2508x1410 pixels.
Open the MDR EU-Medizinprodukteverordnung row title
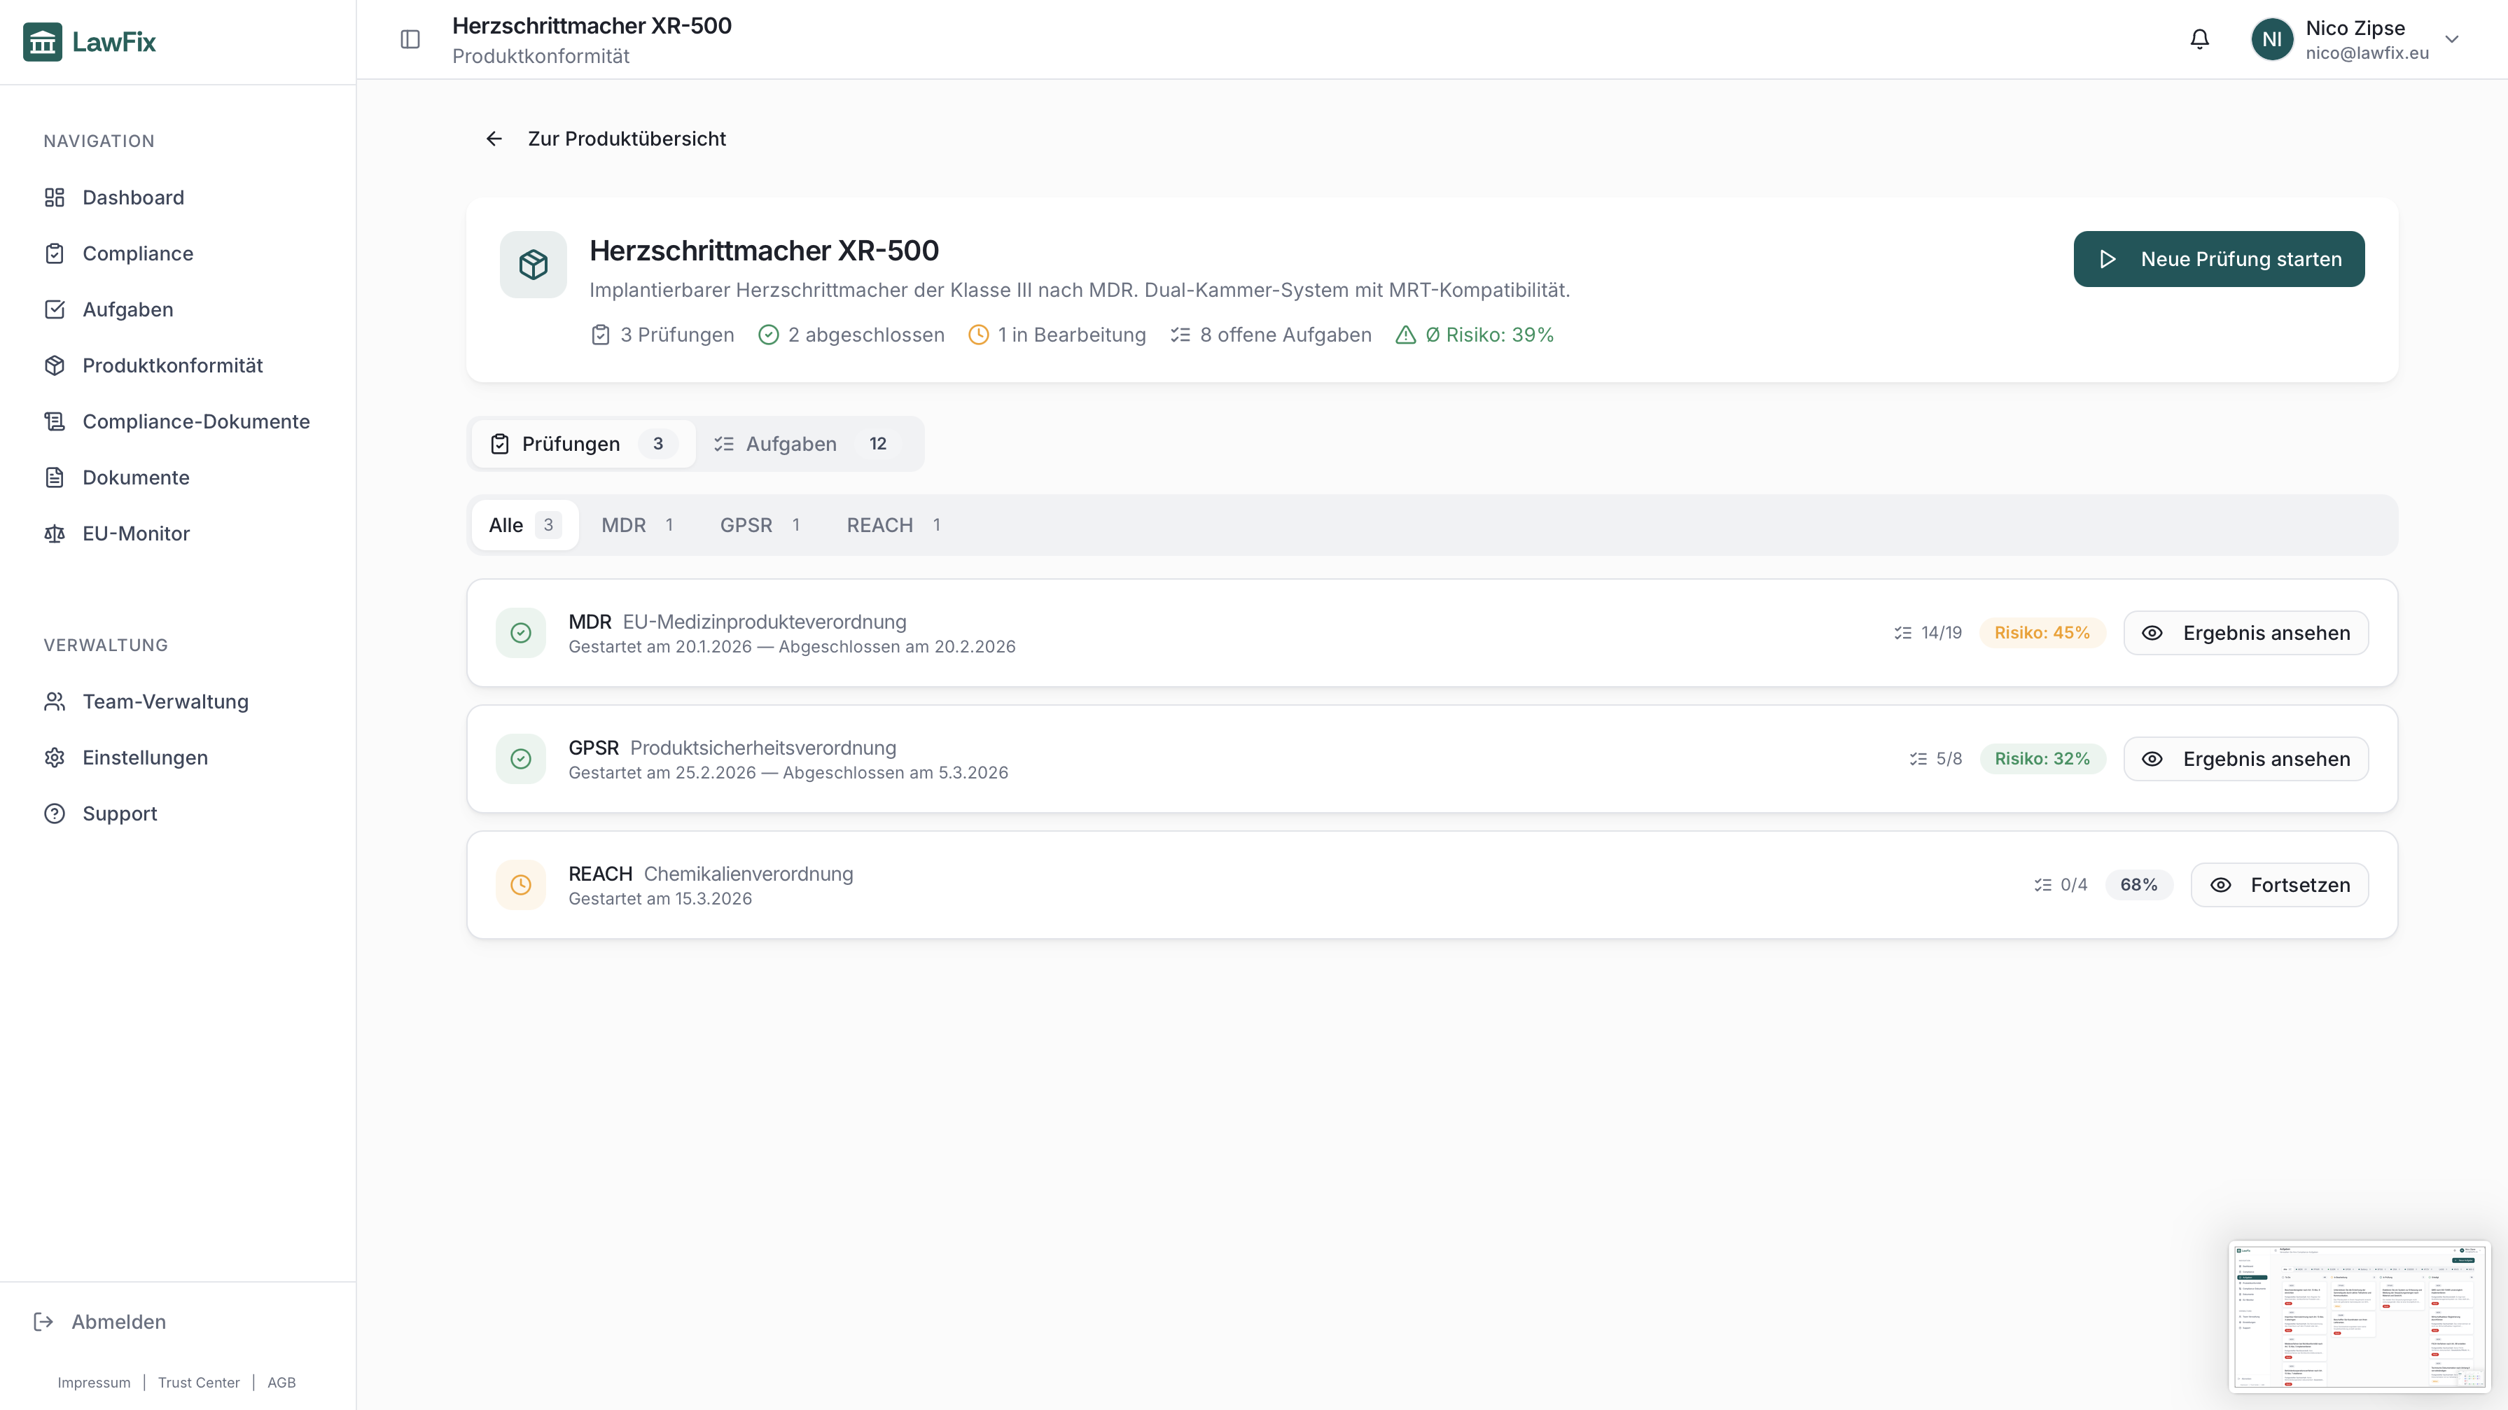coord(737,621)
